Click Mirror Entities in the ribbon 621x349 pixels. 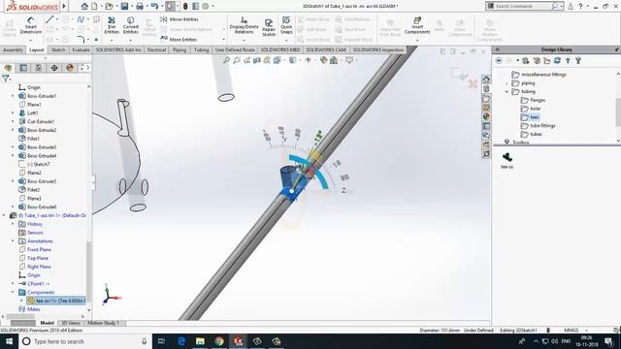point(180,19)
